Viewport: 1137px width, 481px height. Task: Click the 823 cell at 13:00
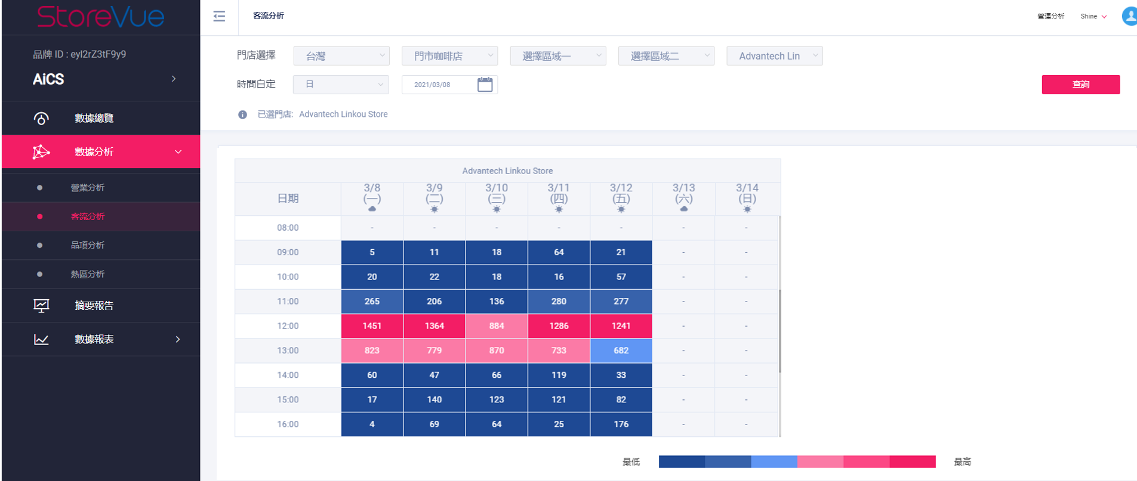coord(372,350)
